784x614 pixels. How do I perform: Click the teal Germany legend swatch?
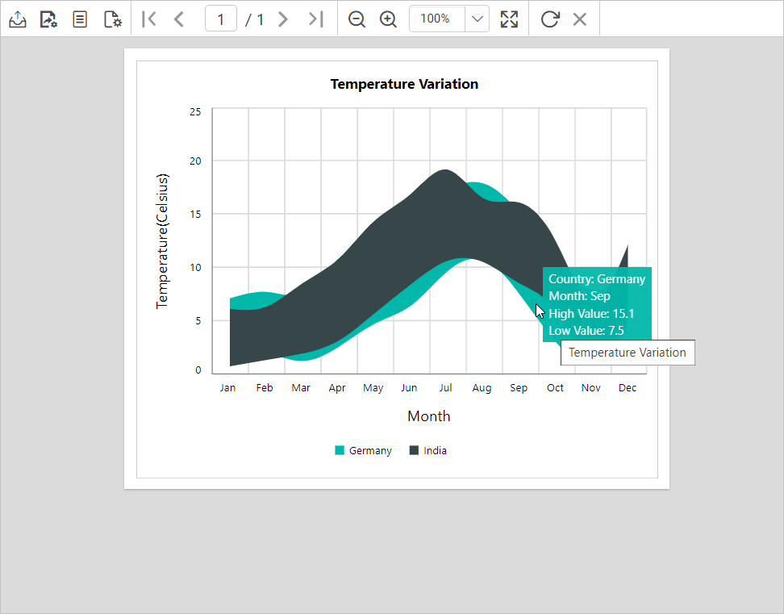tap(340, 450)
